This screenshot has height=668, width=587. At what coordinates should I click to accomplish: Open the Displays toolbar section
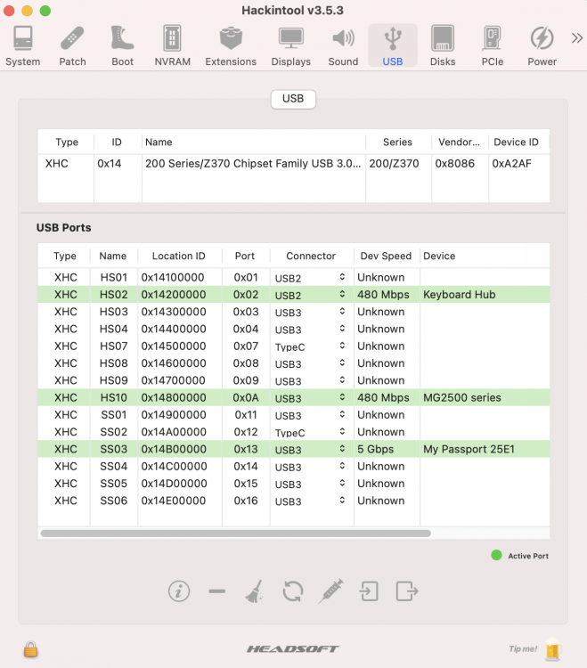291,45
